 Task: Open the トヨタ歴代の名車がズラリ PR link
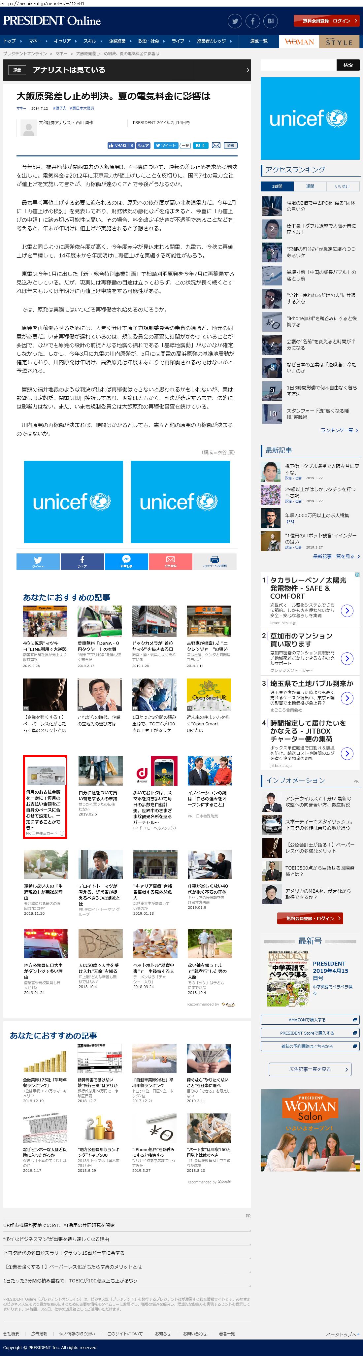(x=64, y=1253)
